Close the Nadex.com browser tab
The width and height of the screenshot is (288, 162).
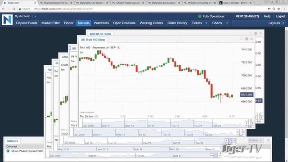(35, 3)
